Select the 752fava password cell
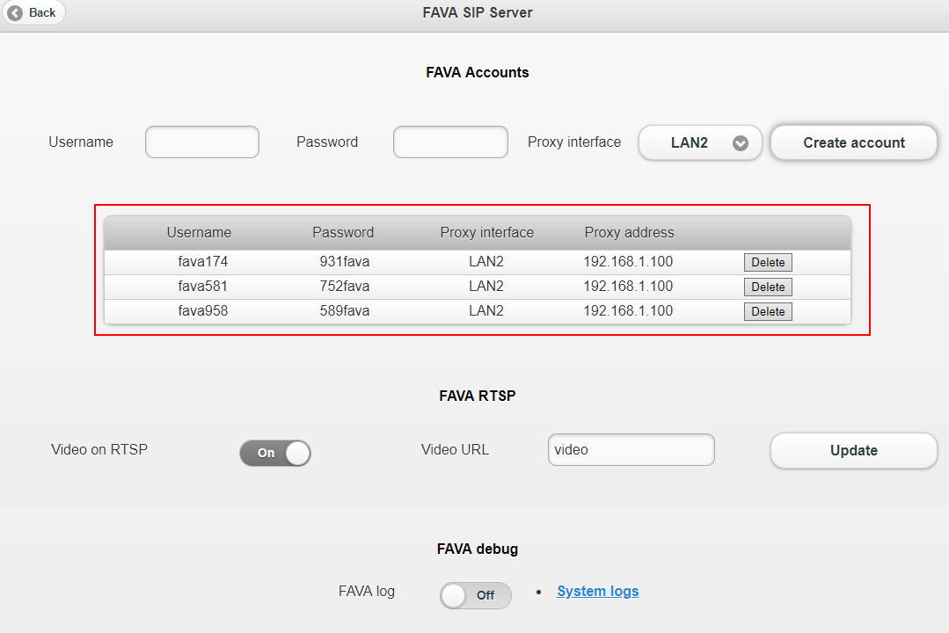This screenshot has width=949, height=633. 344,287
